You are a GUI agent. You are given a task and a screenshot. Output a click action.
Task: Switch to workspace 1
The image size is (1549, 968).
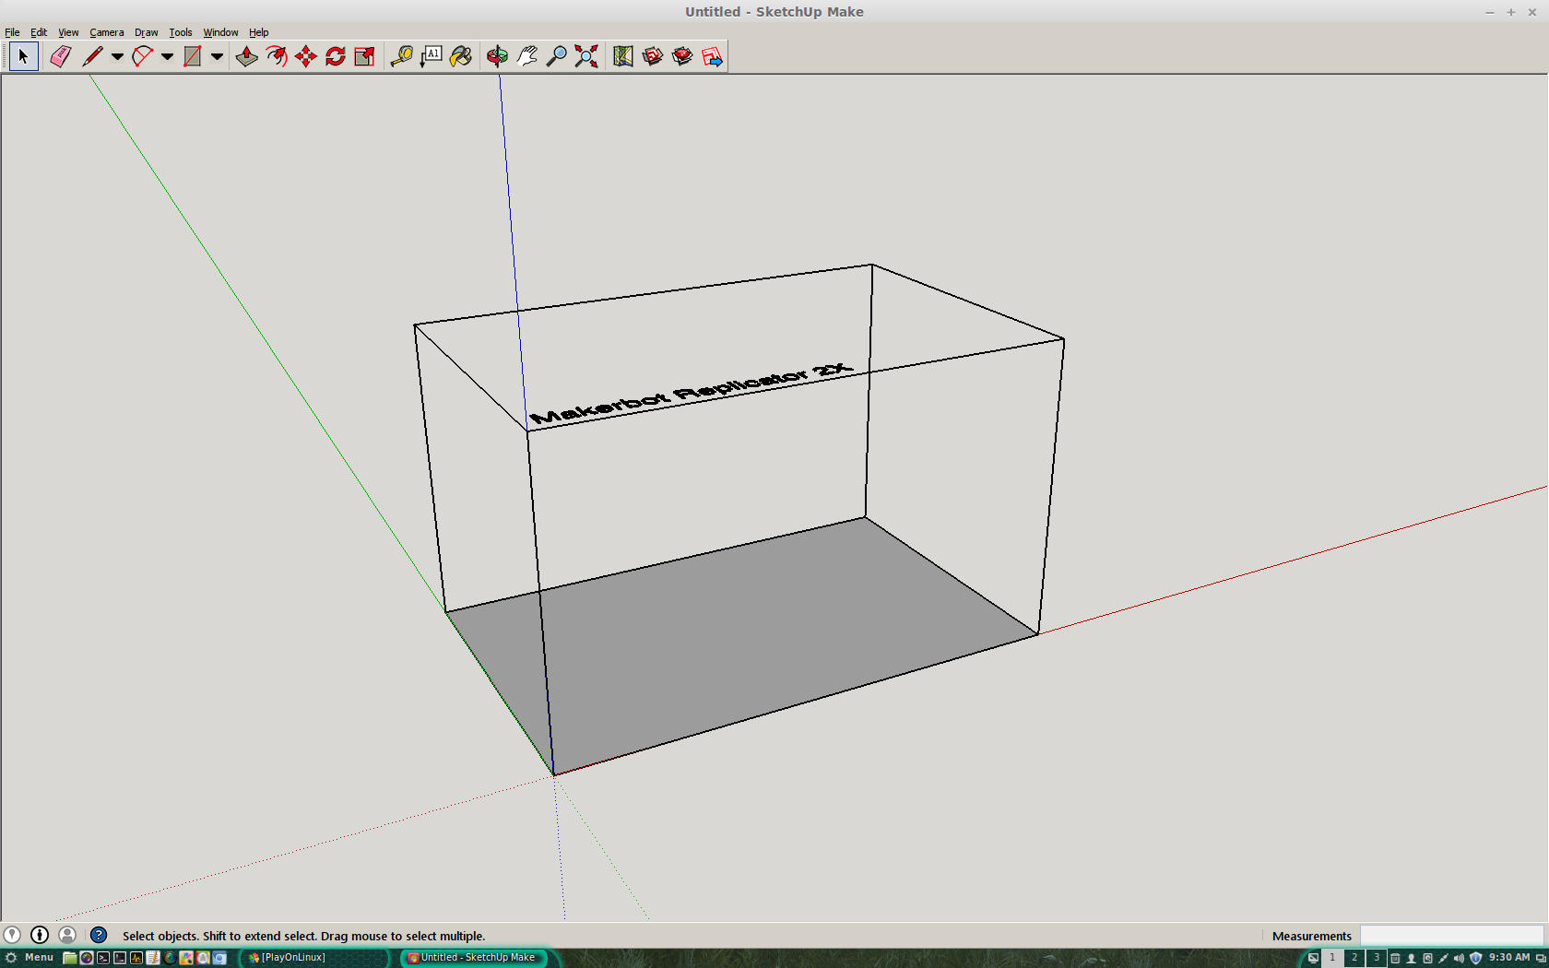tap(1332, 958)
